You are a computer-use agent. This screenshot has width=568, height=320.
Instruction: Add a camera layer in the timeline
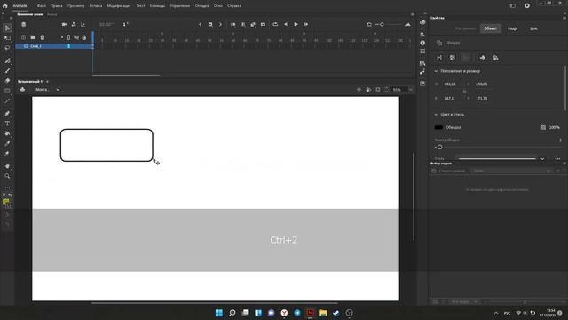(x=64, y=24)
